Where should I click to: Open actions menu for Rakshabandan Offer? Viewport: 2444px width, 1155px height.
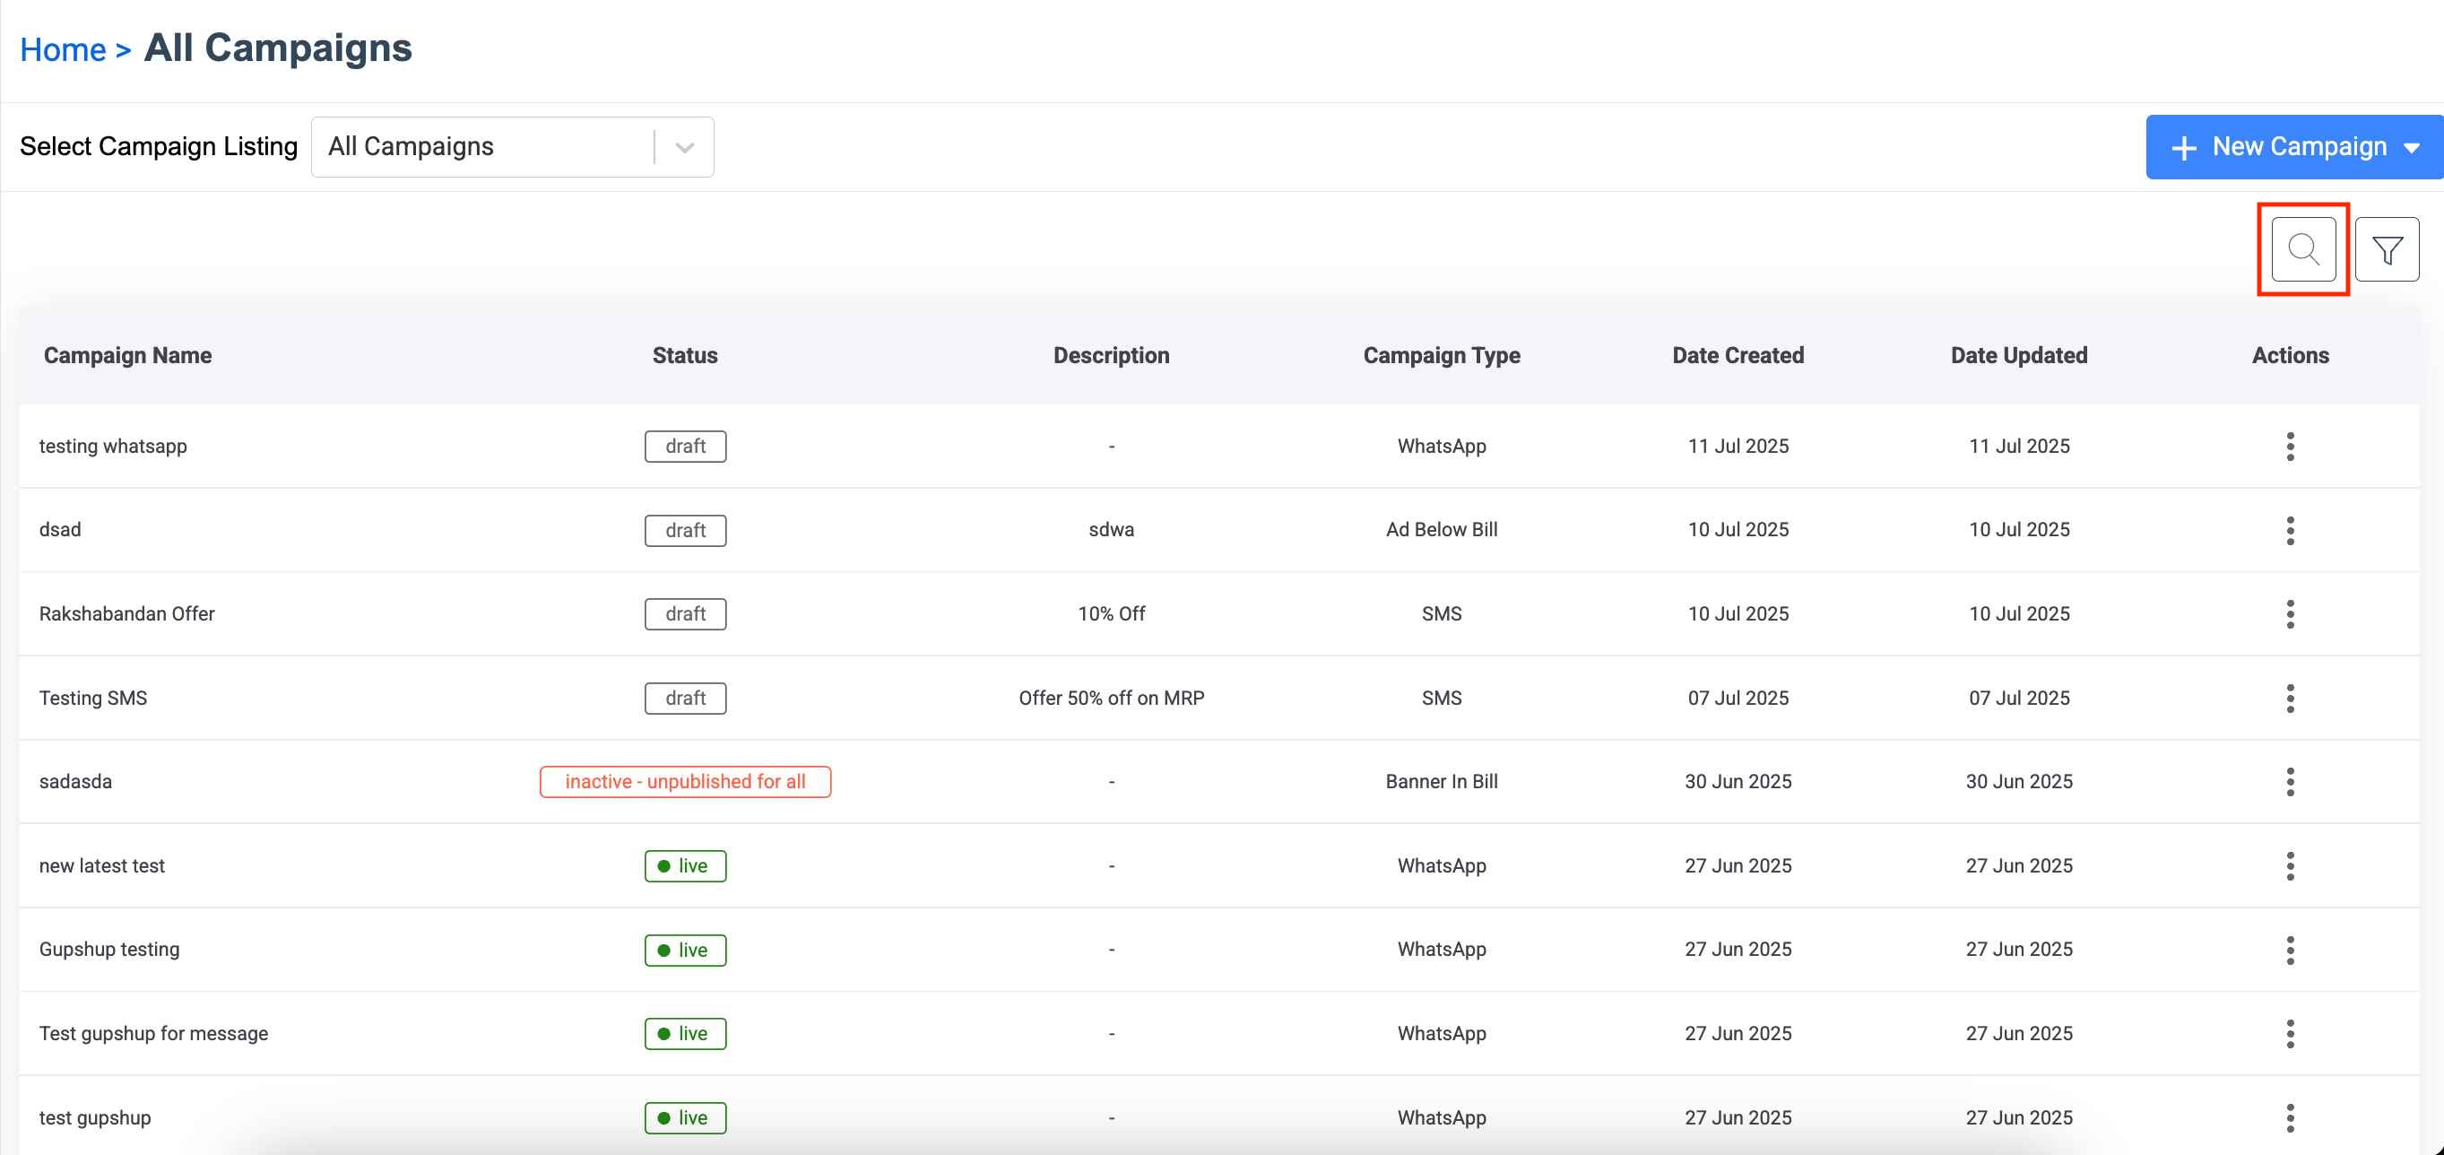point(2290,614)
